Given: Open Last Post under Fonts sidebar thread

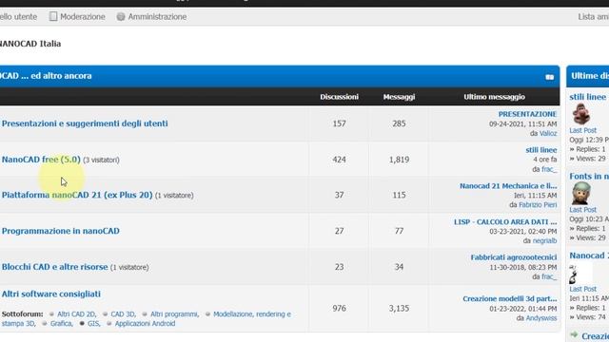Looking at the screenshot, I should (582, 210).
